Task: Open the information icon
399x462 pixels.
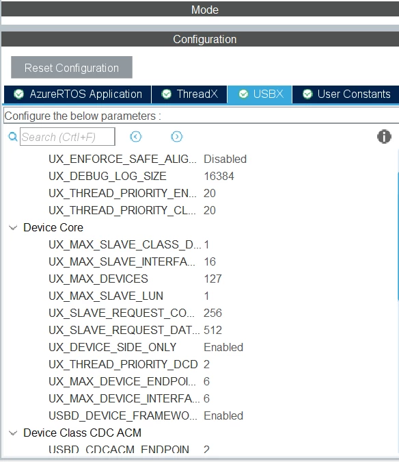Action: click(384, 137)
